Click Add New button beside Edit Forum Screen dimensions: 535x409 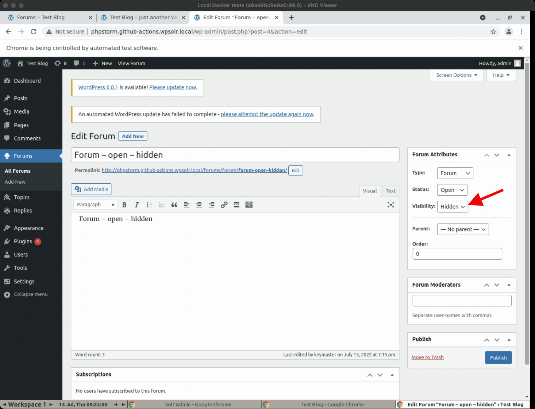point(133,136)
